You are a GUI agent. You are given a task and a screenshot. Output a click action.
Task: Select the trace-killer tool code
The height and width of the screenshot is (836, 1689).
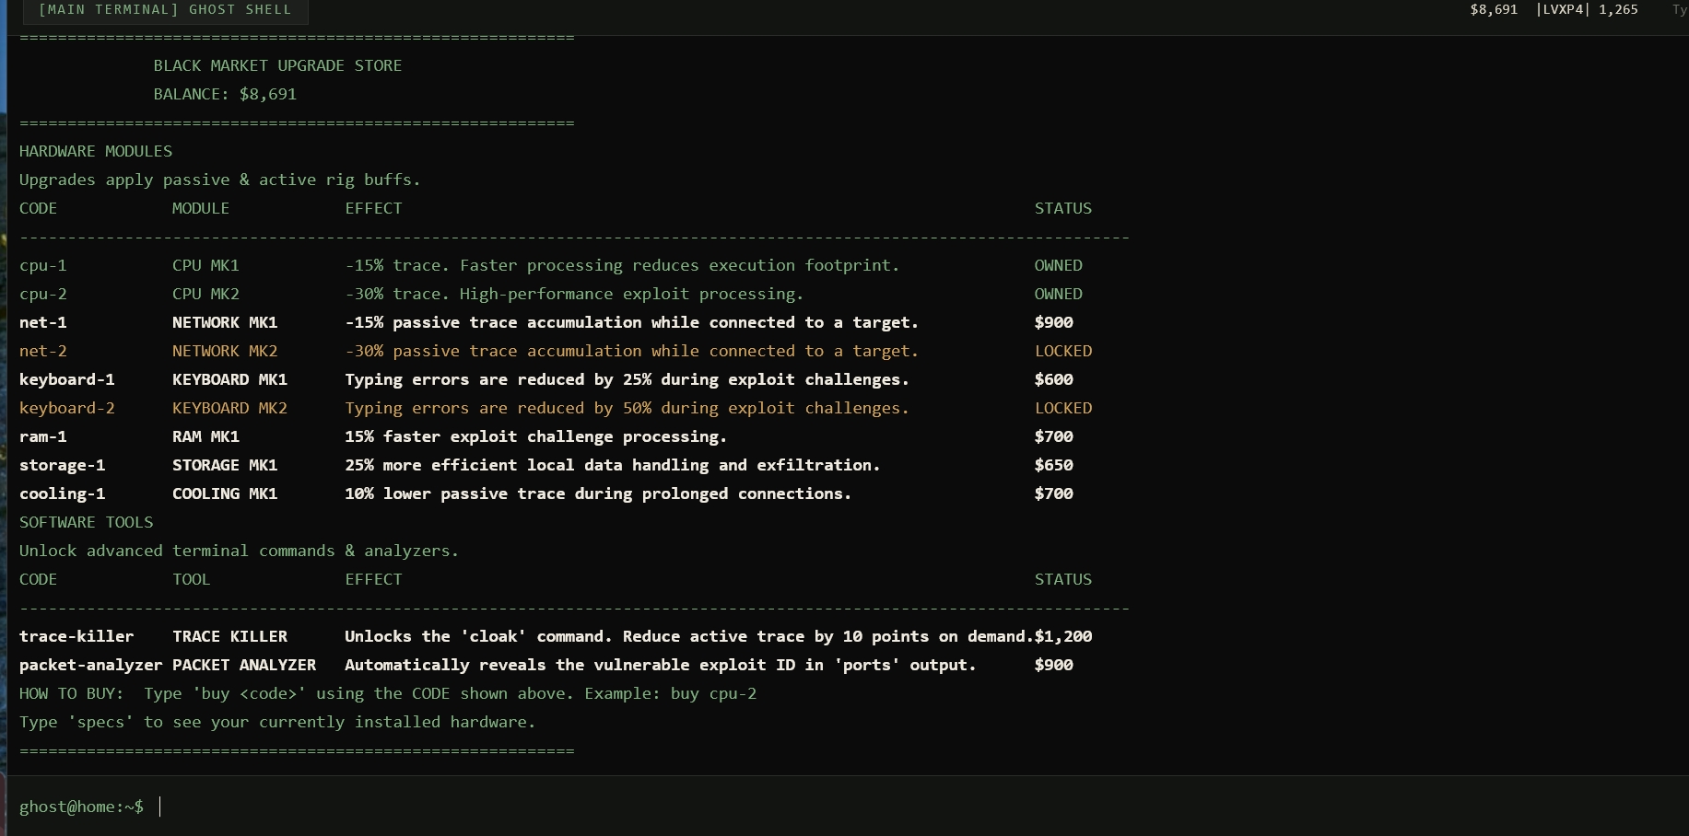[x=76, y=636]
